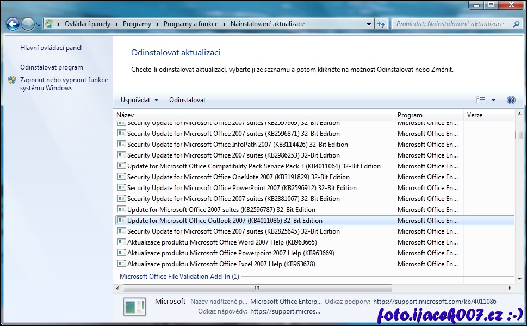Open the Odinstalovat program link
This screenshot has width=527, height=326.
click(x=52, y=67)
